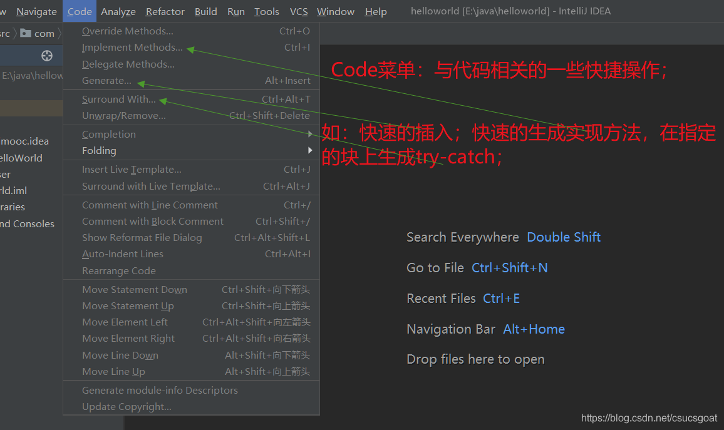Open the Run menu
Viewport: 724px width, 430px height.
[236, 11]
